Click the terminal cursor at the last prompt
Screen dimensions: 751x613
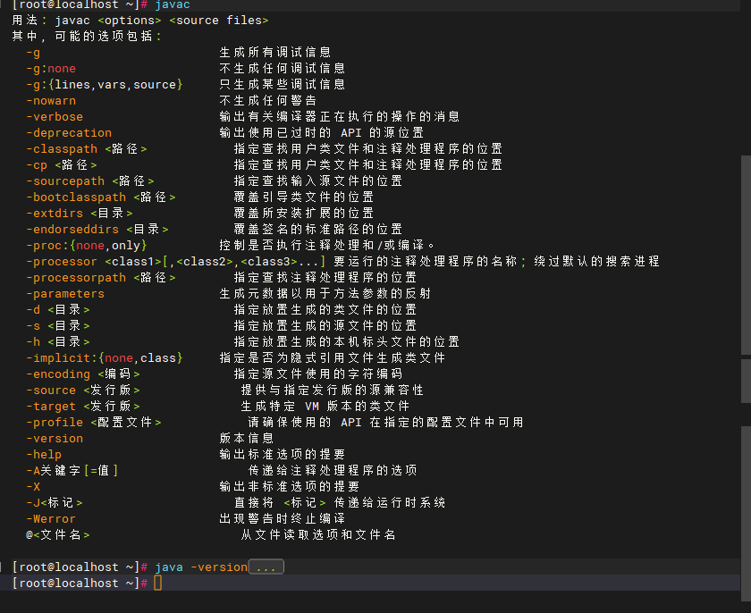(158, 584)
